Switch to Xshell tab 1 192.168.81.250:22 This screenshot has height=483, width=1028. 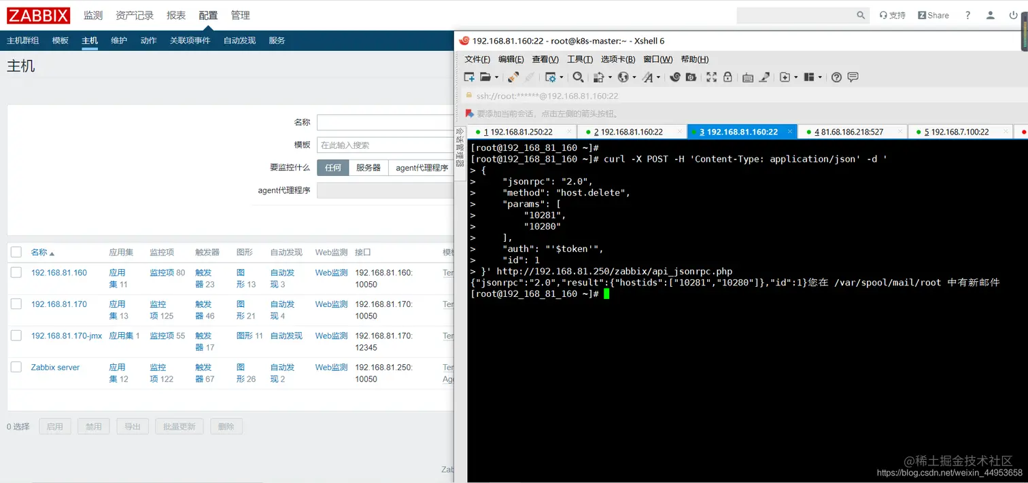pyautogui.click(x=521, y=132)
